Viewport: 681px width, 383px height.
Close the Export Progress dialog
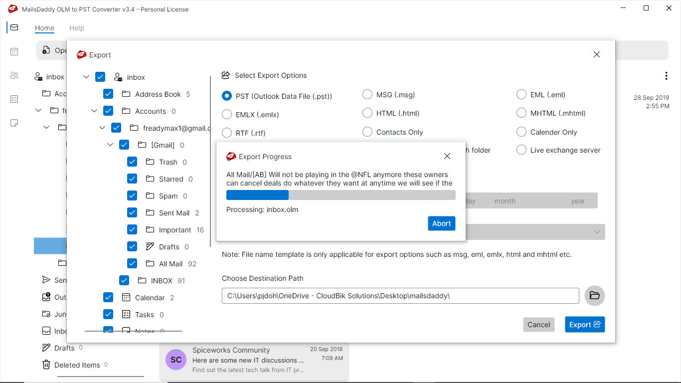tap(447, 156)
